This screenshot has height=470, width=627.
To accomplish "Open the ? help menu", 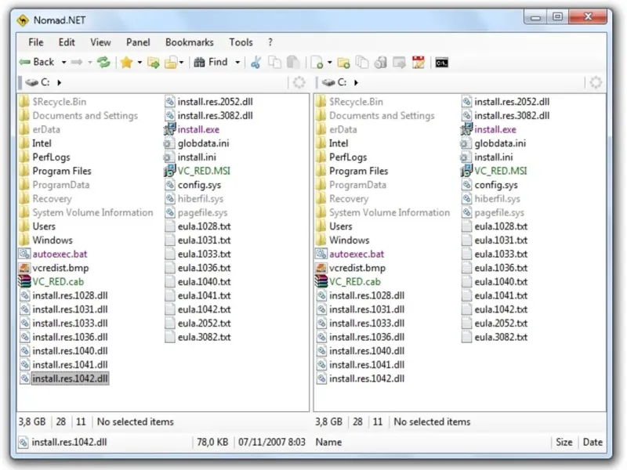I will 270,42.
